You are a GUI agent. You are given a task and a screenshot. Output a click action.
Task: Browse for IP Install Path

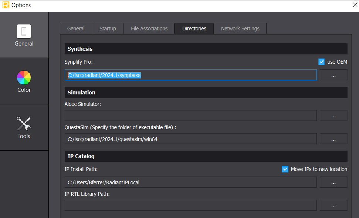coord(333,182)
